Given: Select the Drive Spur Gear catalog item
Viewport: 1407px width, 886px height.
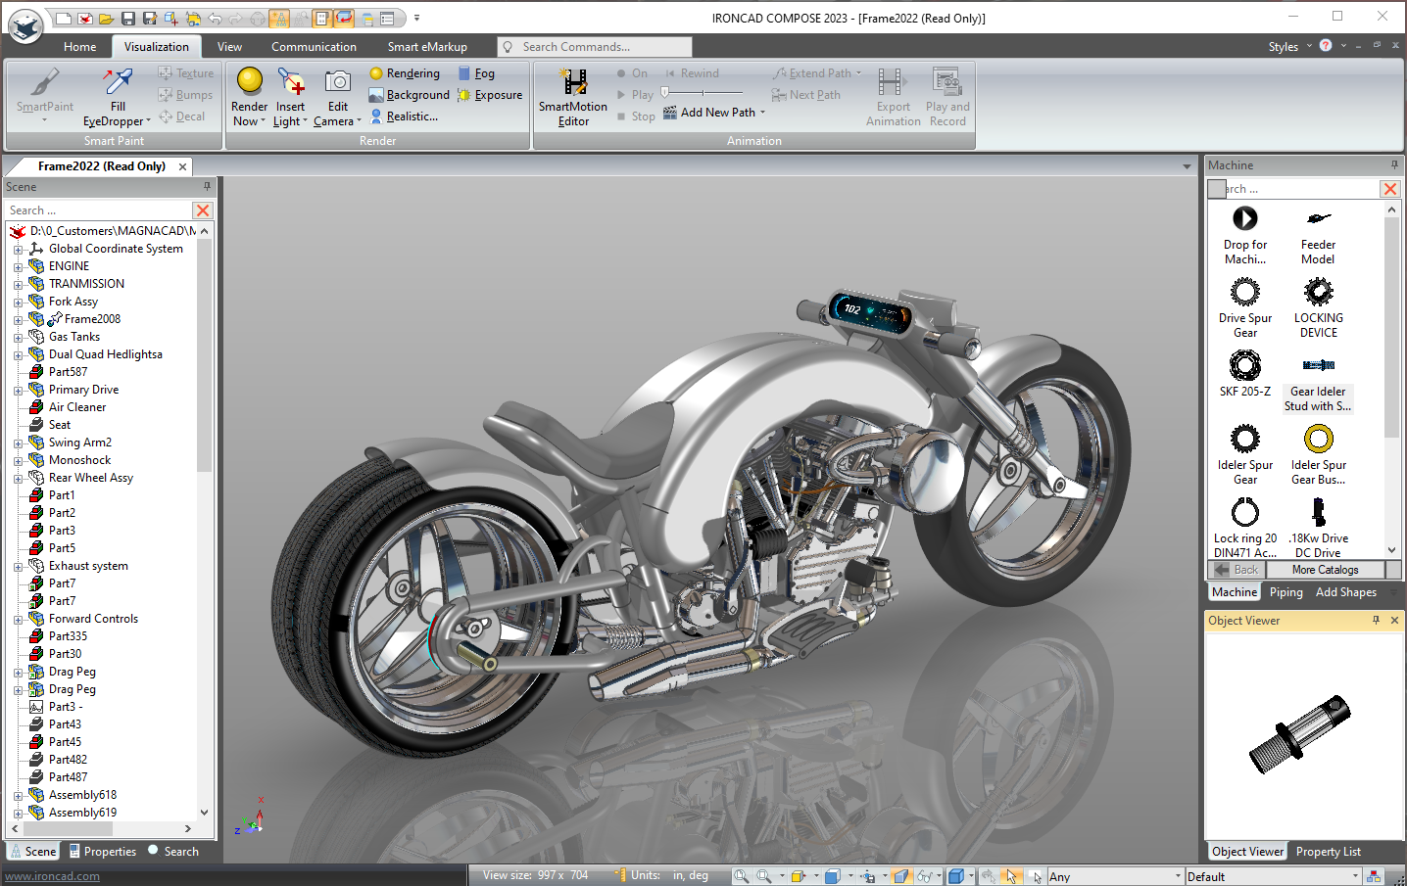Looking at the screenshot, I should coord(1245,307).
